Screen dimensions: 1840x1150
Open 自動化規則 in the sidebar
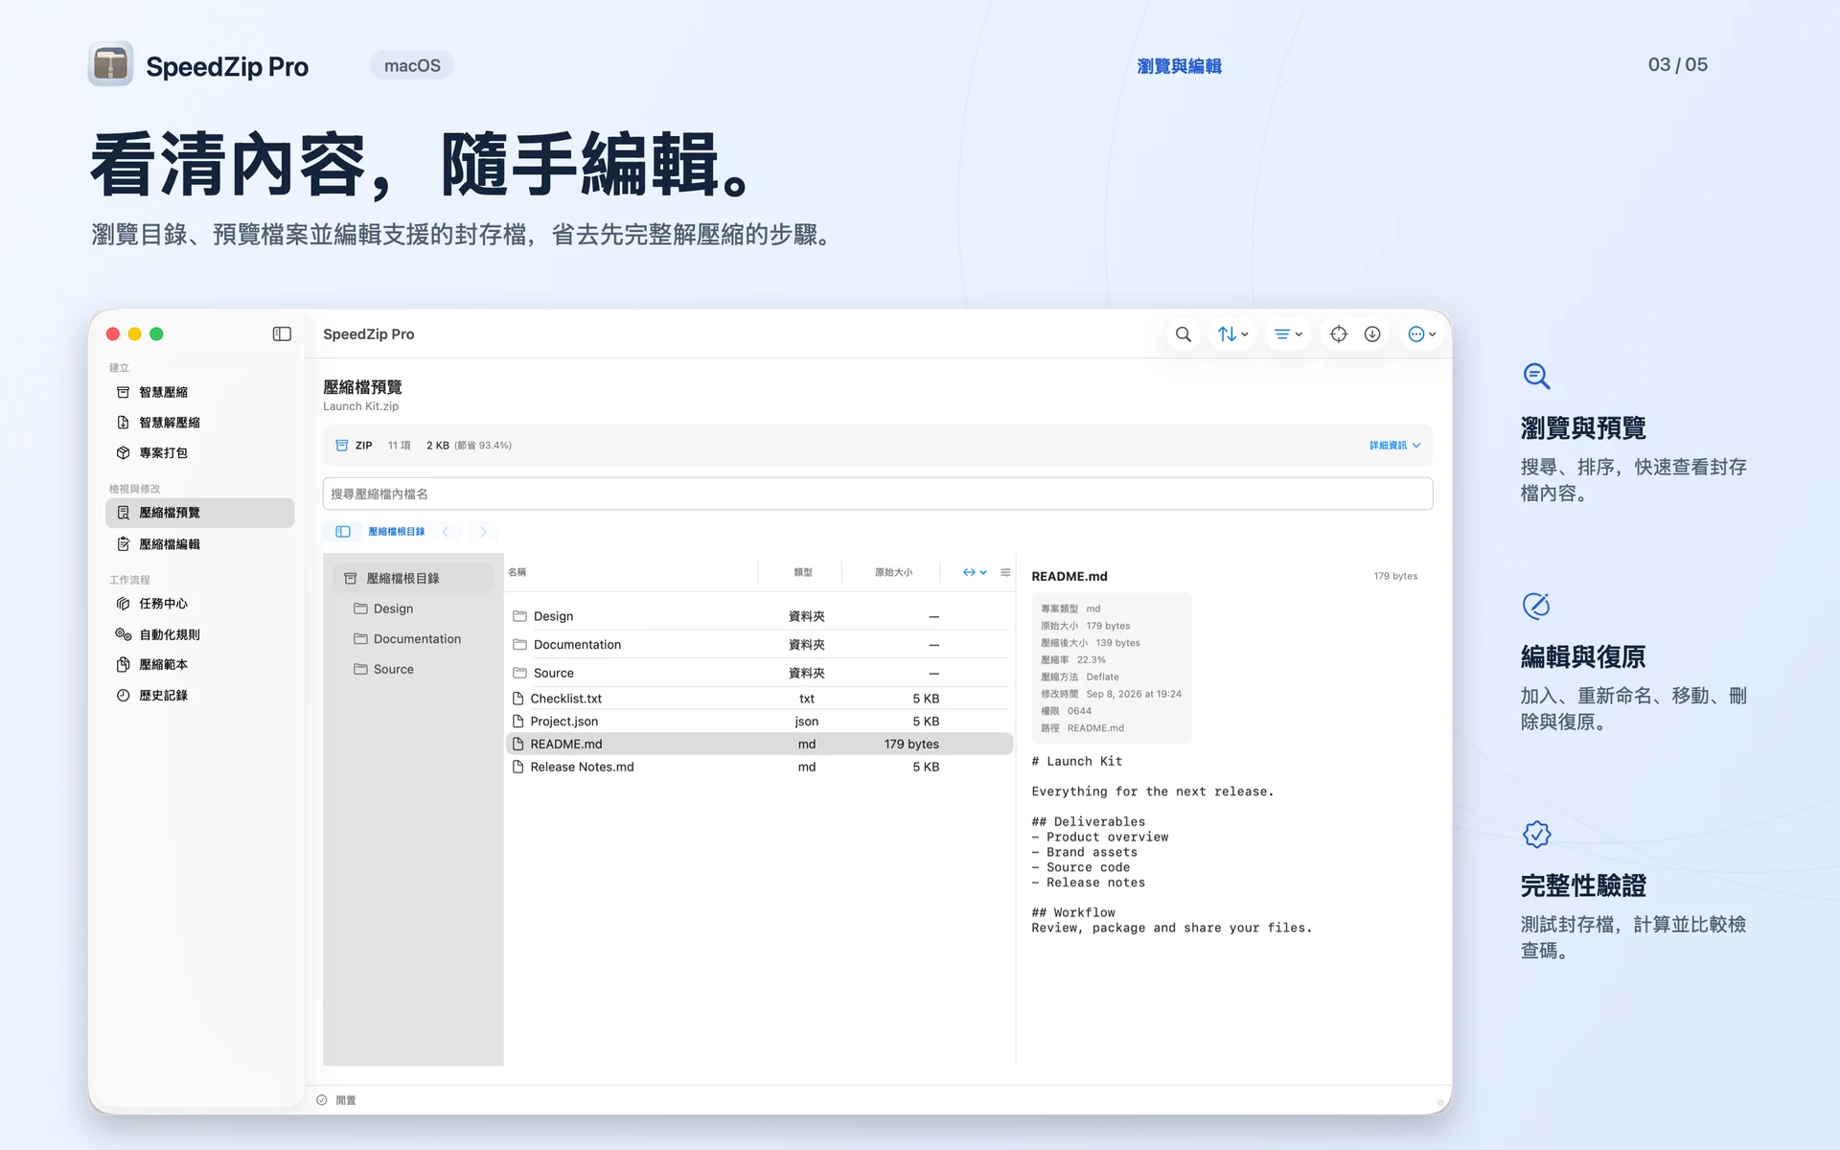pos(199,634)
